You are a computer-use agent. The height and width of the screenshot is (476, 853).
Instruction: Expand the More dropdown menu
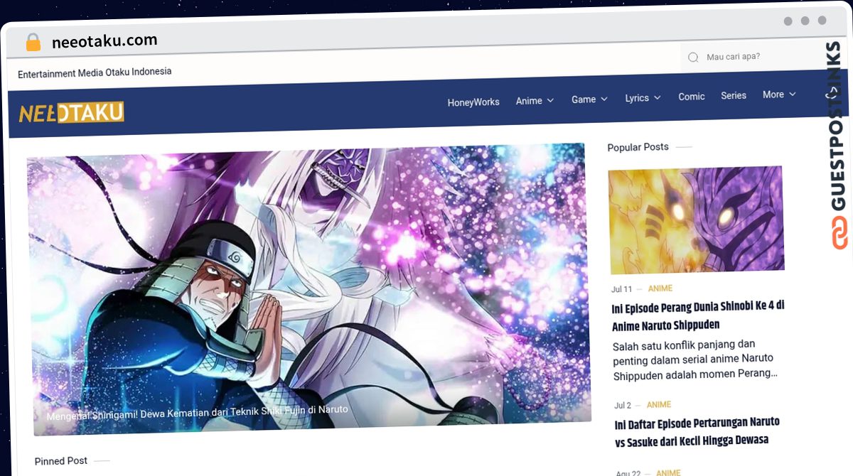click(x=779, y=94)
